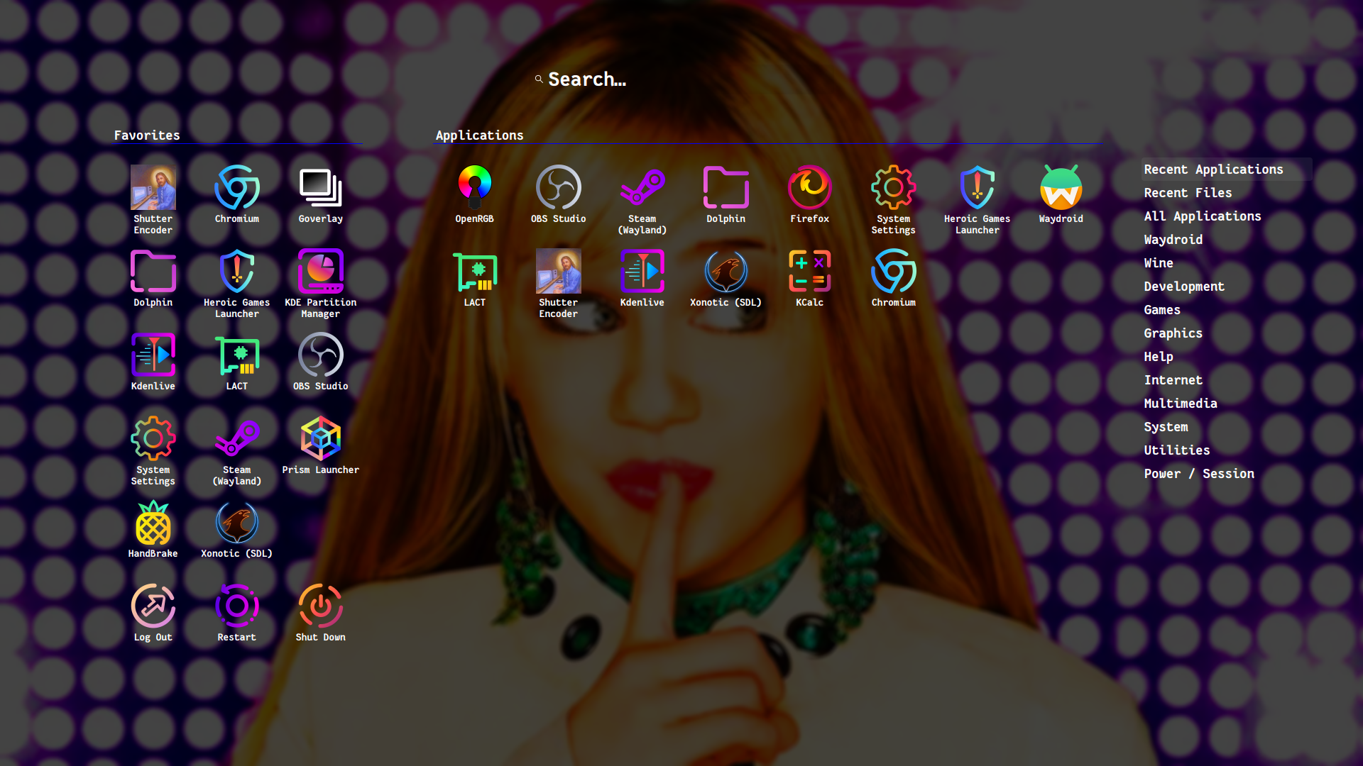Image resolution: width=1363 pixels, height=766 pixels.
Task: Select the All Applications category
Action: [1202, 216]
